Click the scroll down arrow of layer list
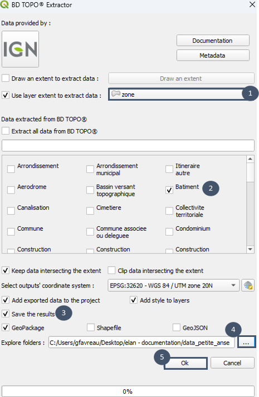This screenshot has height=397, width=259. tap(250, 249)
